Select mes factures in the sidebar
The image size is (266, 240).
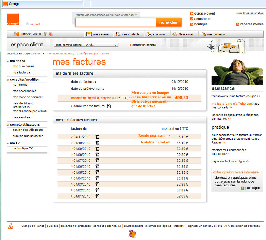click(21, 72)
